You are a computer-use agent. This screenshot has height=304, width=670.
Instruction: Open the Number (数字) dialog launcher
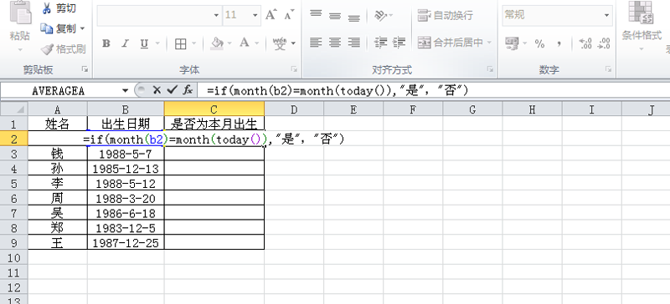[x=608, y=69]
